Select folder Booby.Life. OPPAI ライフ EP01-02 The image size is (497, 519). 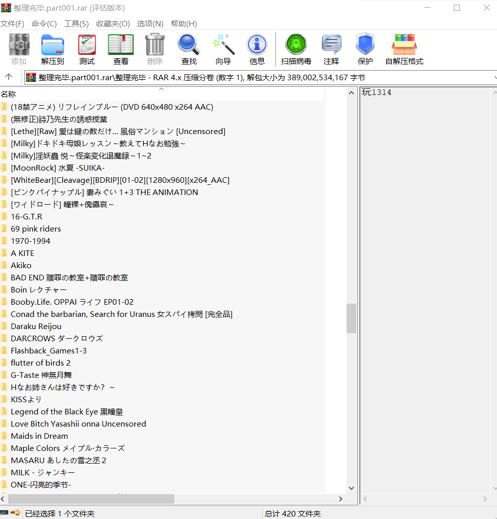pos(72,302)
